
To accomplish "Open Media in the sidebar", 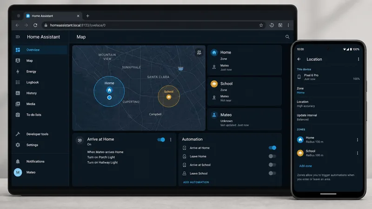I will (x=40, y=104).
